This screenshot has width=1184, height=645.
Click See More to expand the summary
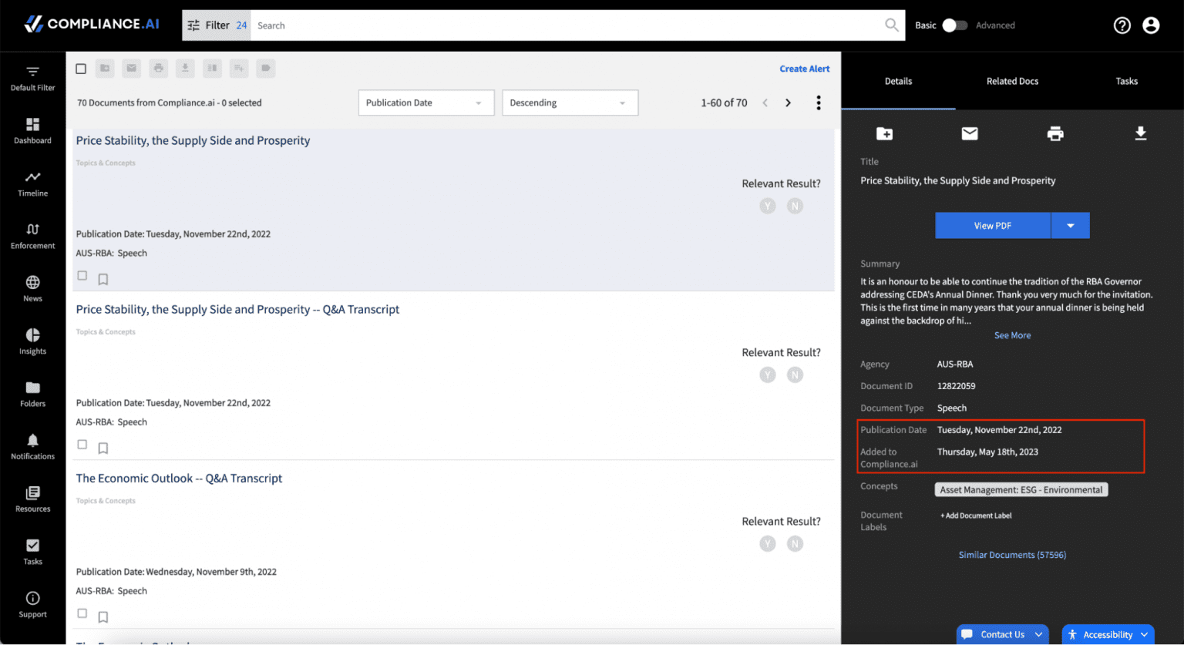[x=1012, y=334]
